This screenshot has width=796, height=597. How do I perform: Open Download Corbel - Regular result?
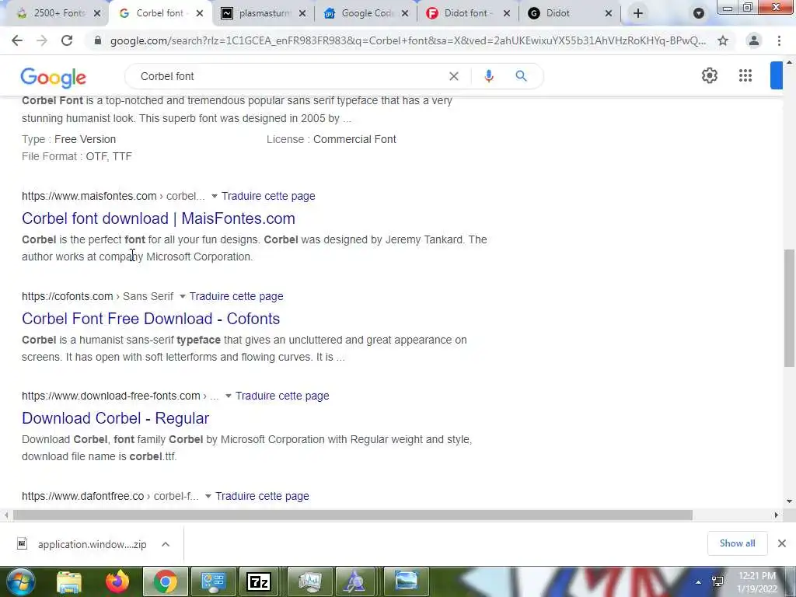pyautogui.click(x=115, y=418)
